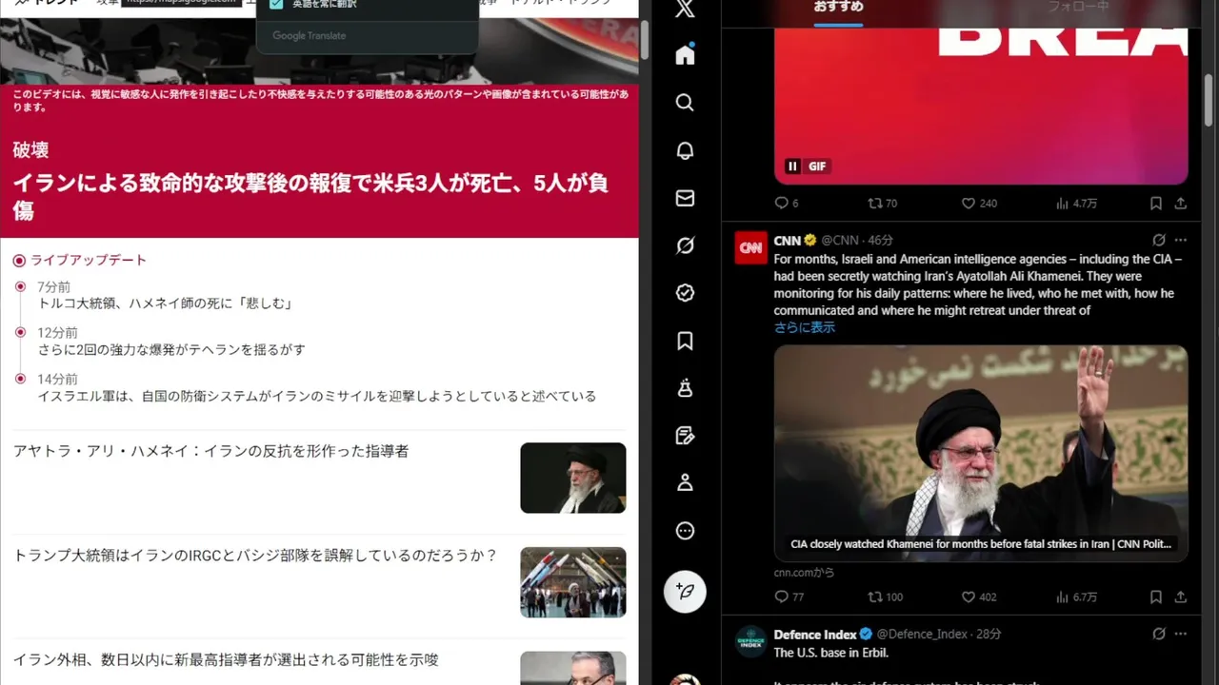The image size is (1219, 685).
Task: Click the 28分 timestamp on Defence Index post
Action: [x=989, y=635]
